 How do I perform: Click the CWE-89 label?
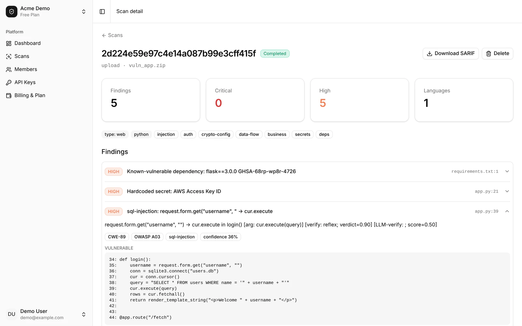[x=117, y=237]
